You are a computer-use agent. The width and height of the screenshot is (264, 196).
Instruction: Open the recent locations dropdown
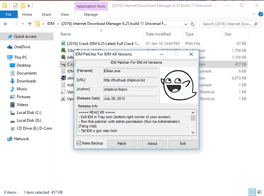(23, 24)
